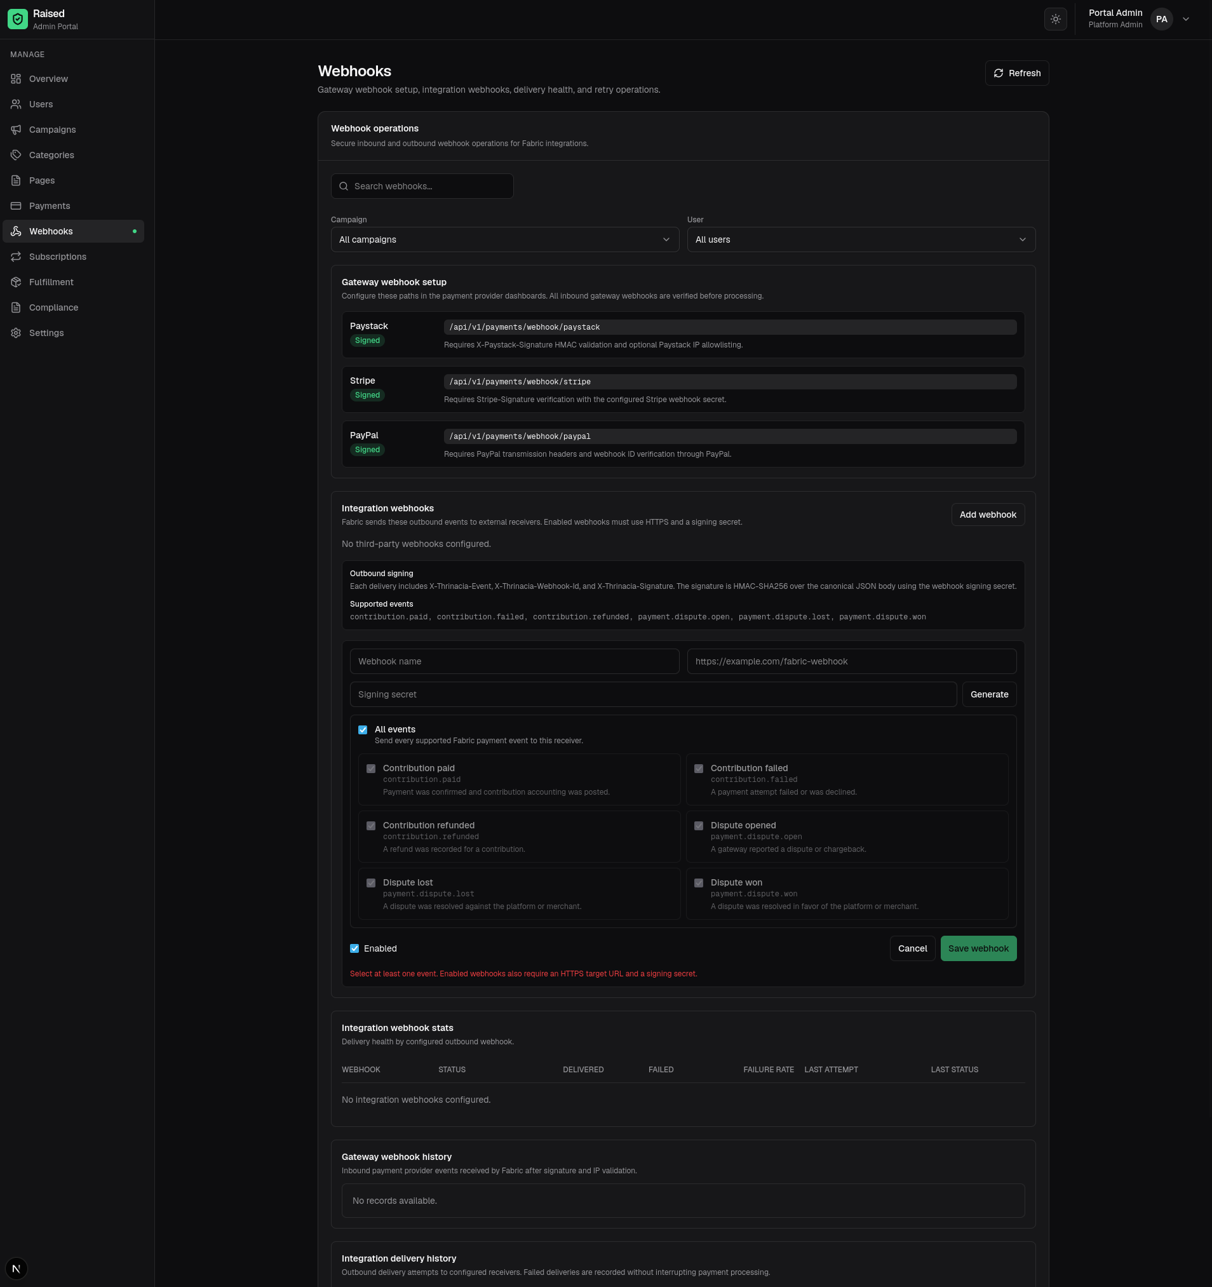Image resolution: width=1212 pixels, height=1287 pixels.
Task: Click the webhook URL input field
Action: (851, 662)
